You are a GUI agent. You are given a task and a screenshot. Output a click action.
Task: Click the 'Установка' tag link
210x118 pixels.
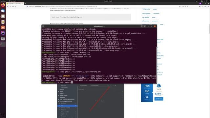point(146,9)
